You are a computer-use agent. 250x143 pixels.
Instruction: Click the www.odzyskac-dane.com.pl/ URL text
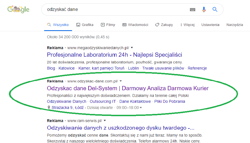(x=93, y=81)
